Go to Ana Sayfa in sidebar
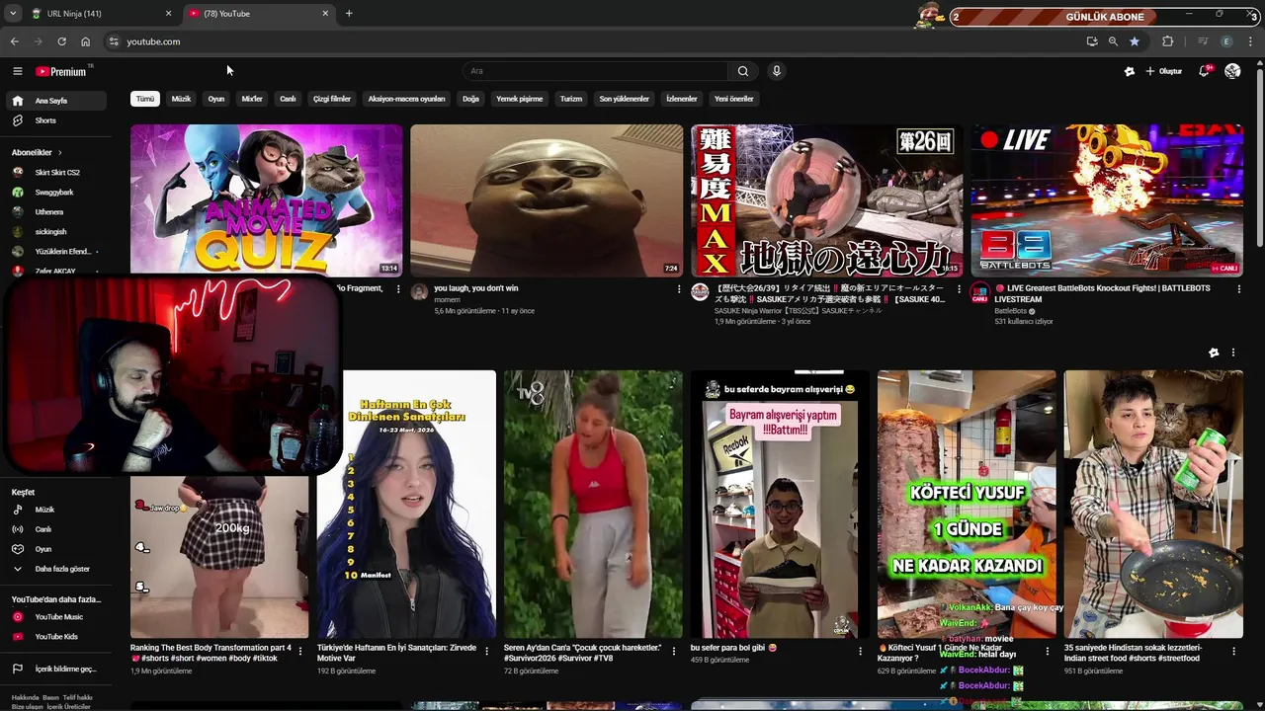The image size is (1265, 711). (x=54, y=101)
